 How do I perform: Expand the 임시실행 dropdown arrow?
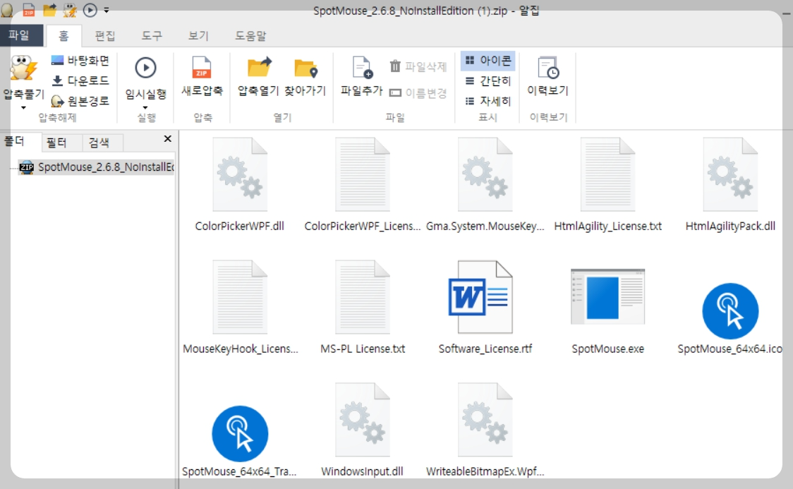coord(145,108)
